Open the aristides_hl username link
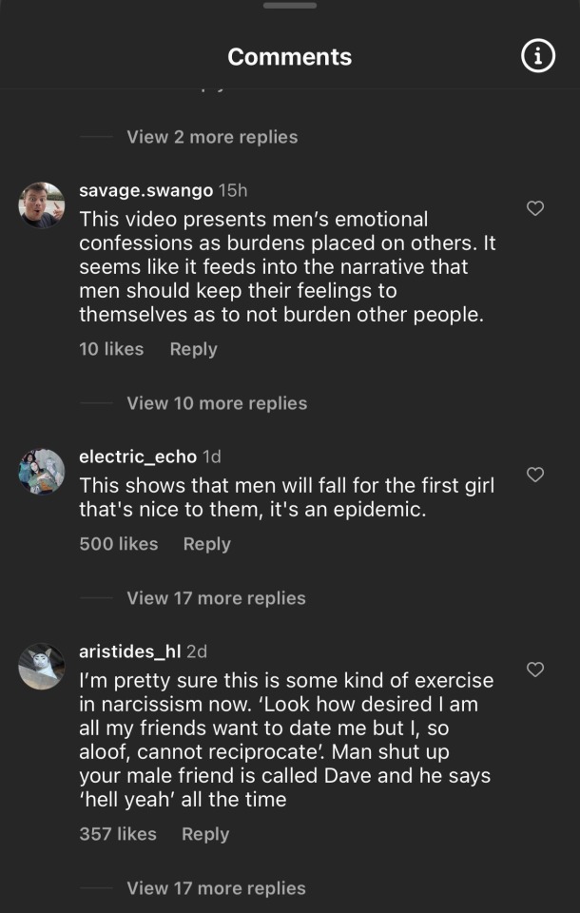This screenshot has width=580, height=913. coord(129,651)
